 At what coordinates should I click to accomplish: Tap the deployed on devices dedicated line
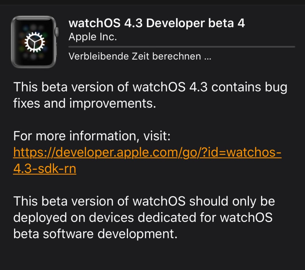point(143,218)
